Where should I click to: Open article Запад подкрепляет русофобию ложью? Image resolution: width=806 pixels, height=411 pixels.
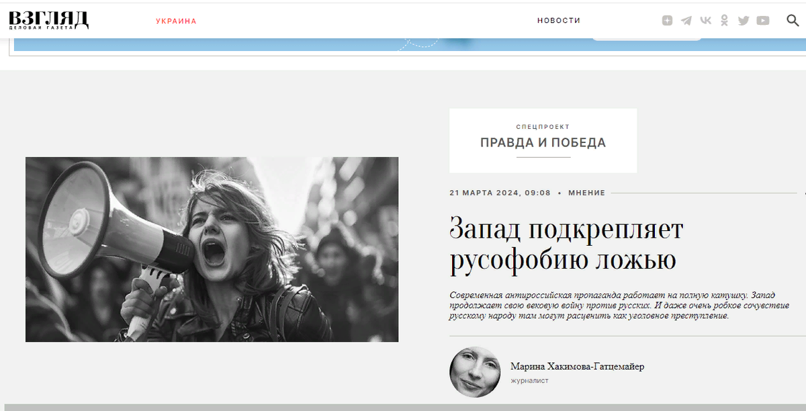click(x=566, y=245)
